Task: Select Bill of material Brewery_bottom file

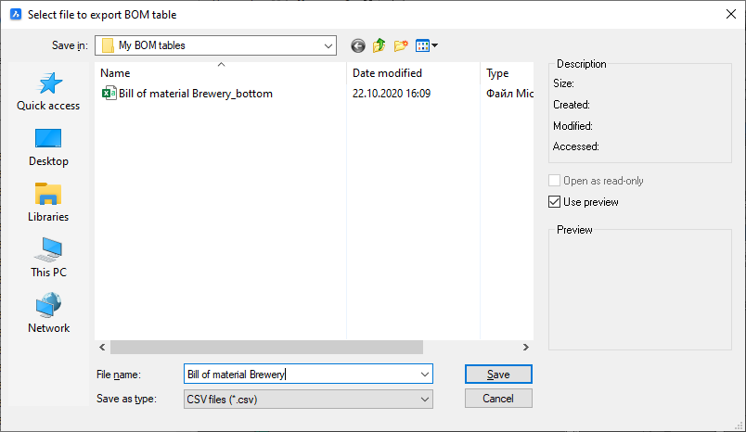Action: click(195, 94)
